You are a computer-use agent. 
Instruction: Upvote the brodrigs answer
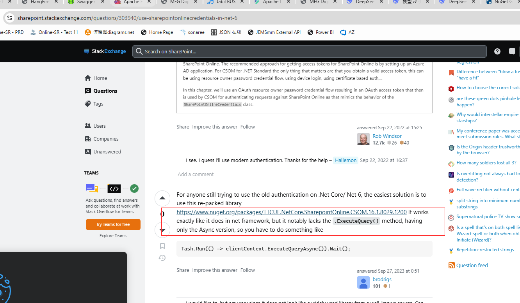coord(162,198)
